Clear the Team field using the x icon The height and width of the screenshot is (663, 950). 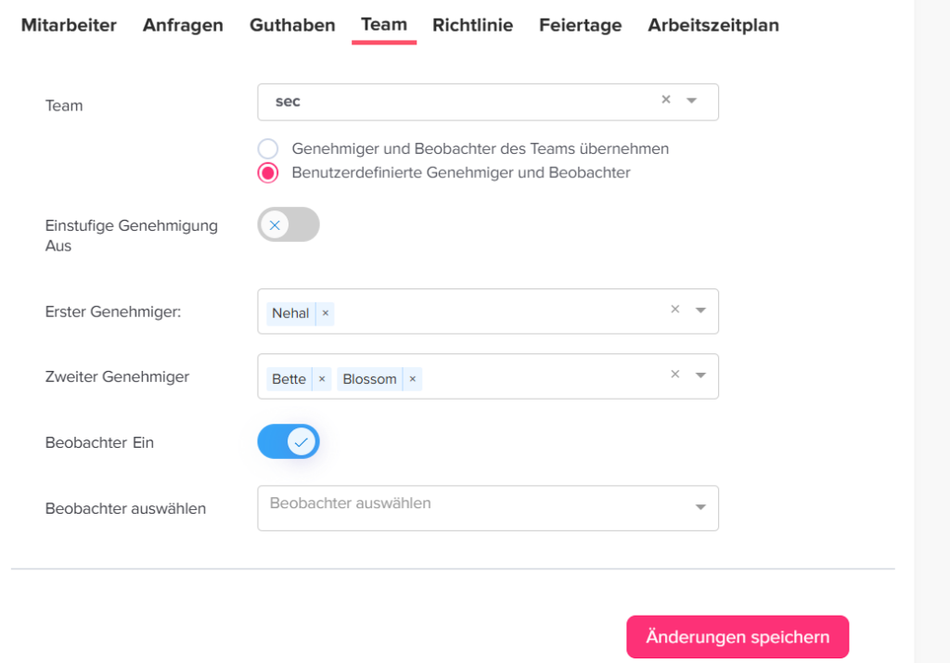coord(665,98)
